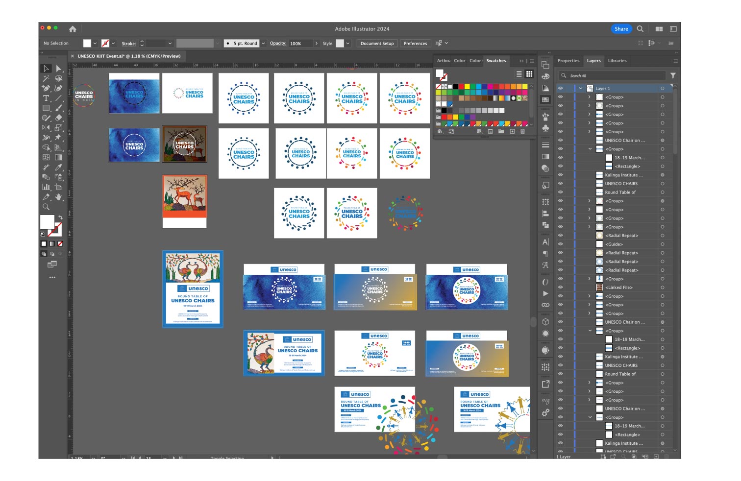
Task: Select the Direct Selection tool
Action: [58, 69]
